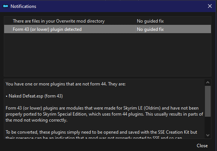The height and width of the screenshot is (151, 217).
Task: Click blank cell left of Overwrite notification
Action: click(8, 21)
